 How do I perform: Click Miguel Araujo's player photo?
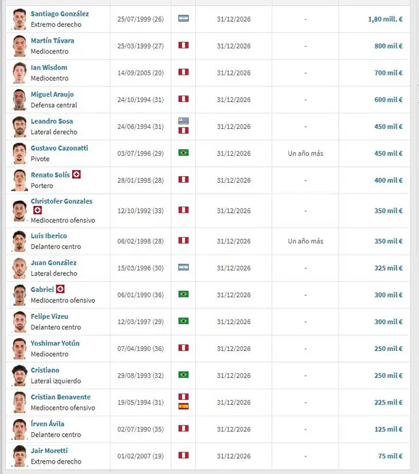(x=19, y=100)
